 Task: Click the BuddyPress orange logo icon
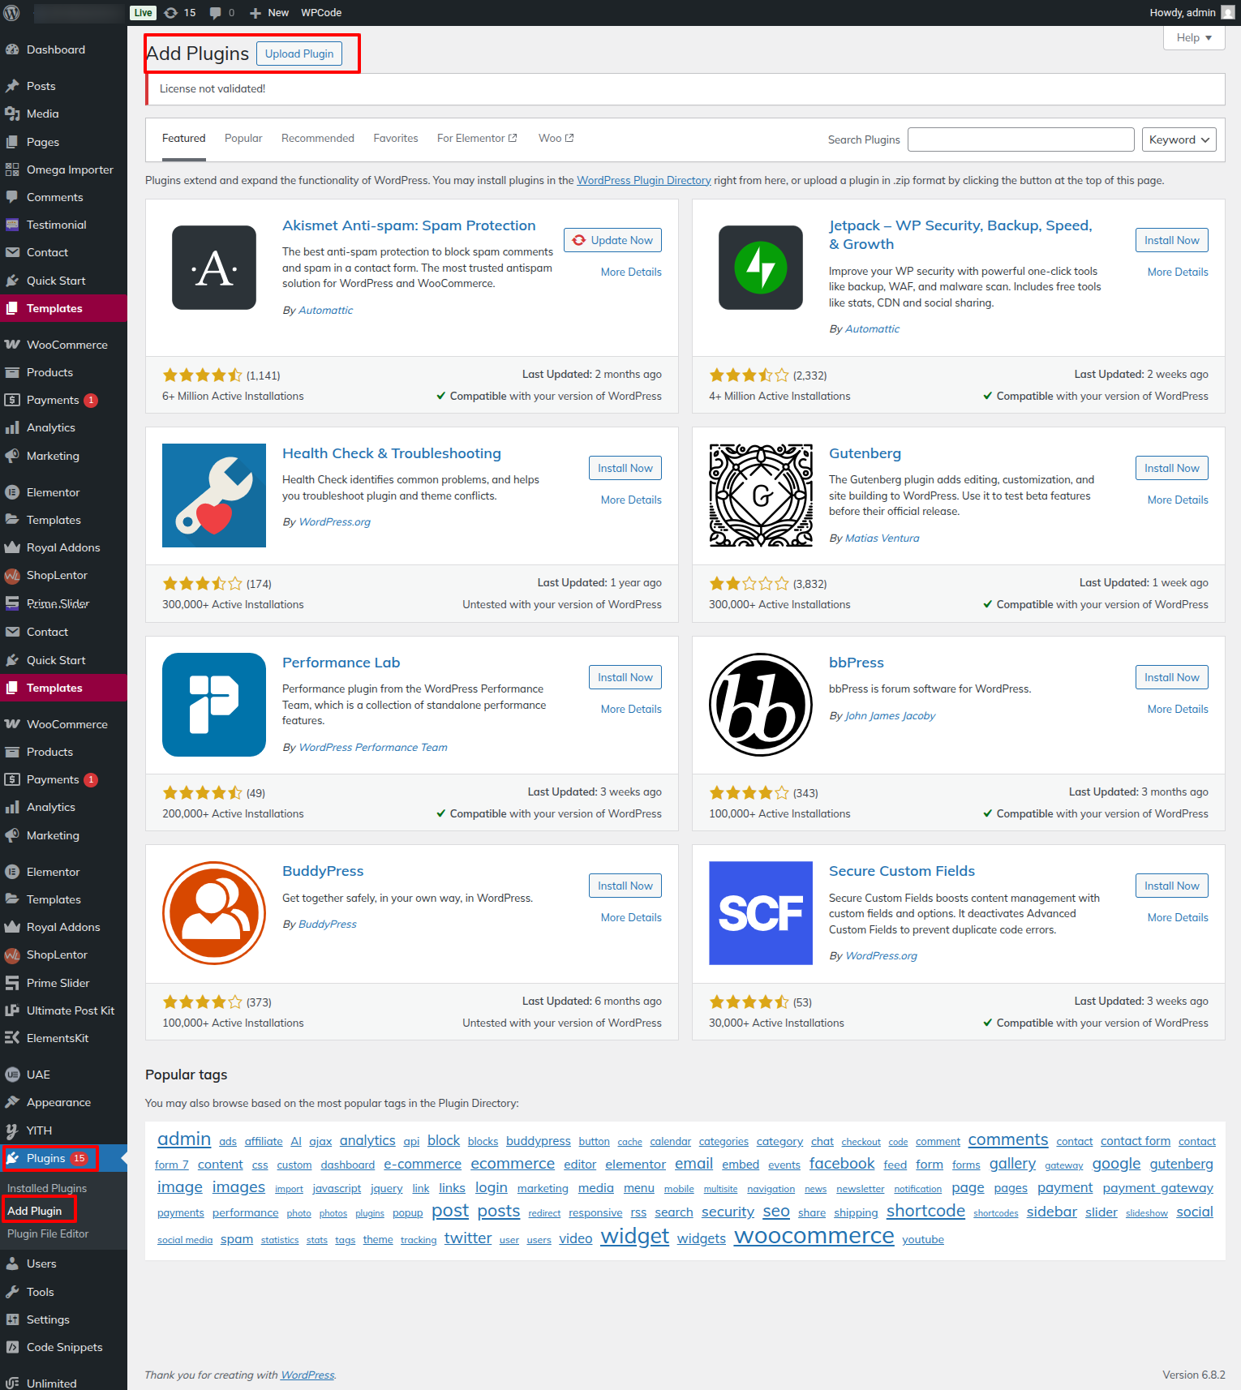[x=214, y=913]
